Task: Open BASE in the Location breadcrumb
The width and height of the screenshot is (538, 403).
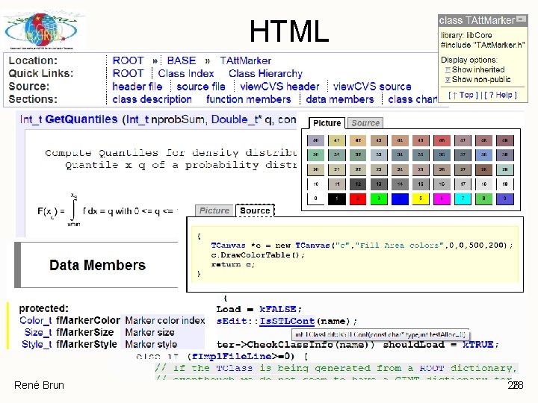Action: click(x=181, y=60)
